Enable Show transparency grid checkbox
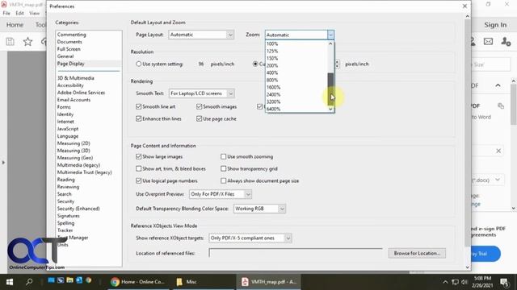 point(224,168)
